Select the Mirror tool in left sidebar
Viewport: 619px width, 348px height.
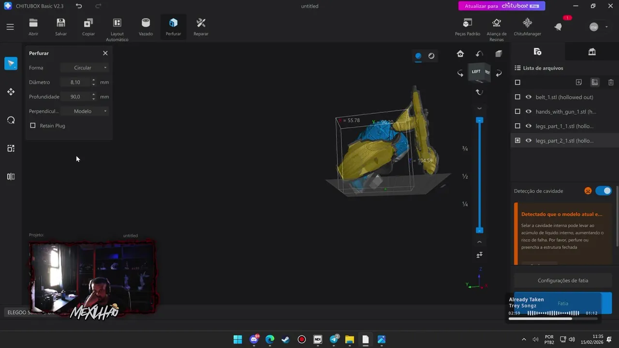click(x=11, y=176)
